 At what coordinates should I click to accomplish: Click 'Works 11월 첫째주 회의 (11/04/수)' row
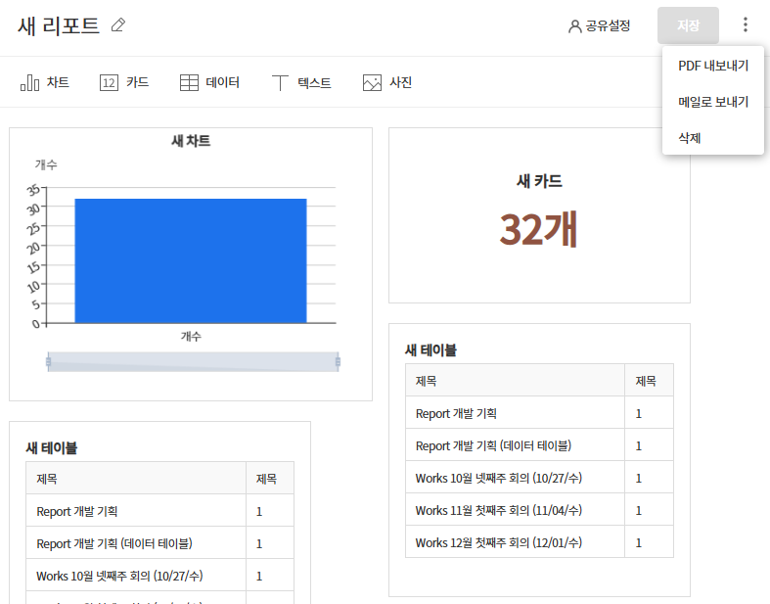[498, 510]
